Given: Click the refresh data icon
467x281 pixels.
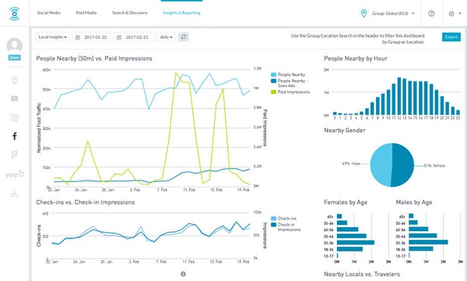Looking at the screenshot, I should click(x=184, y=37).
